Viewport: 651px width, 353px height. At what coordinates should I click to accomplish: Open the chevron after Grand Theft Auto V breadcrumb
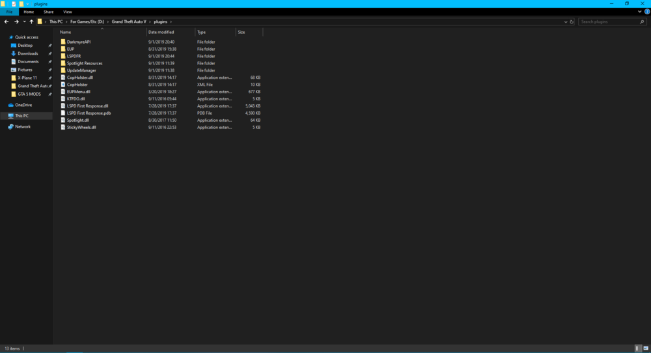click(150, 21)
